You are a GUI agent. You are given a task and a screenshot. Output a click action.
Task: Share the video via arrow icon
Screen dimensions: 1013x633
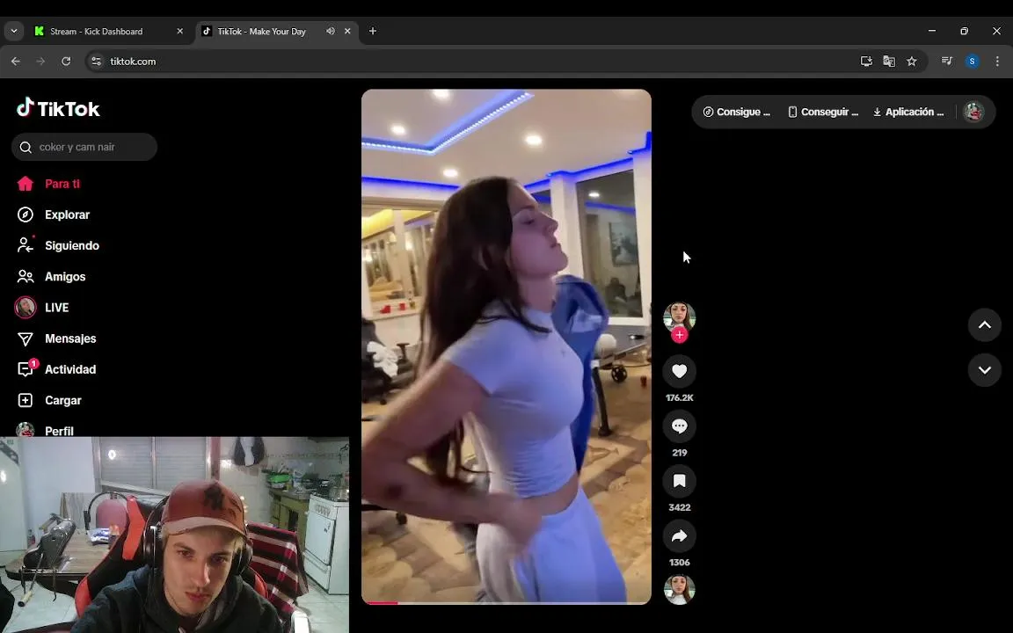pos(679,535)
